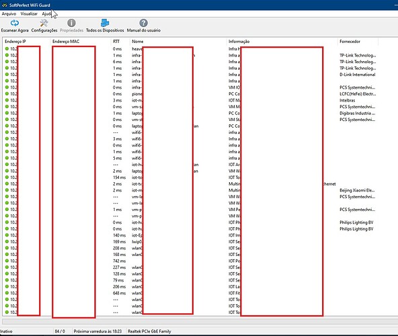Click the green status dot of the D-Link International row
This screenshot has width=398, height=336.
(x=7, y=75)
